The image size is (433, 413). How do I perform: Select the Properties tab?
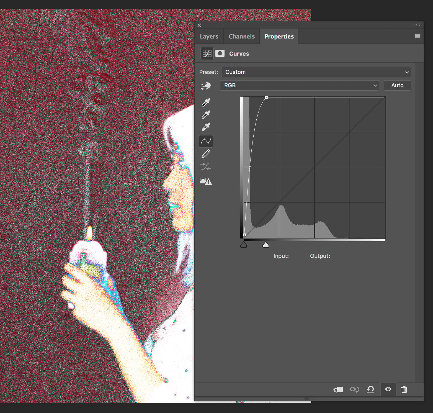tap(279, 36)
